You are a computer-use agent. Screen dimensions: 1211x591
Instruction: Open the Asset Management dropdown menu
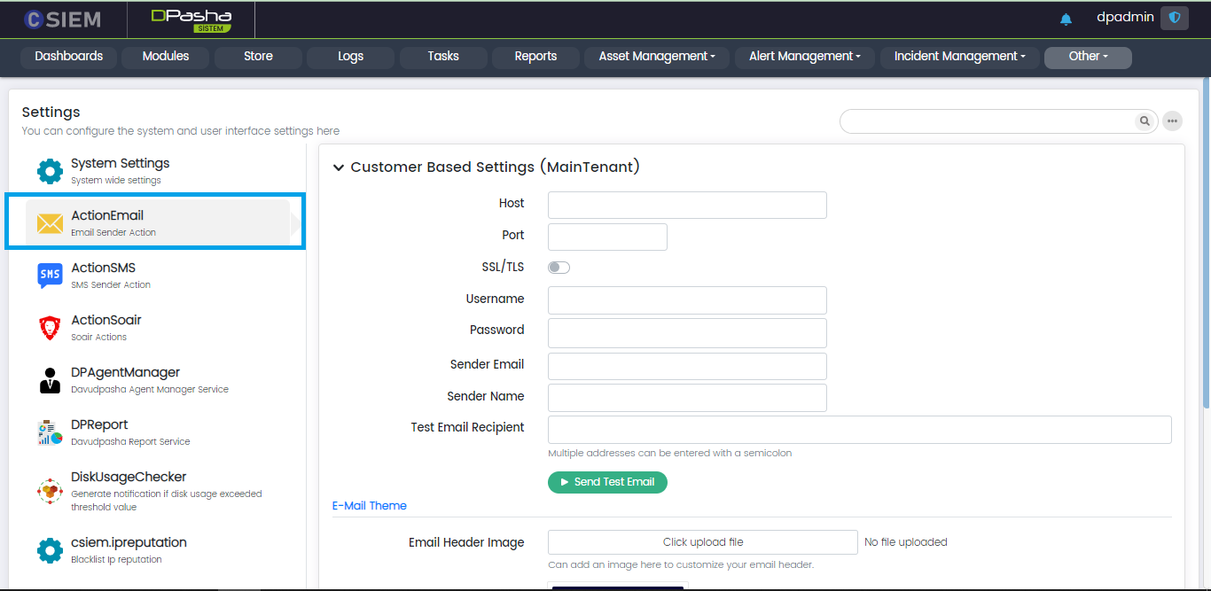tap(657, 57)
